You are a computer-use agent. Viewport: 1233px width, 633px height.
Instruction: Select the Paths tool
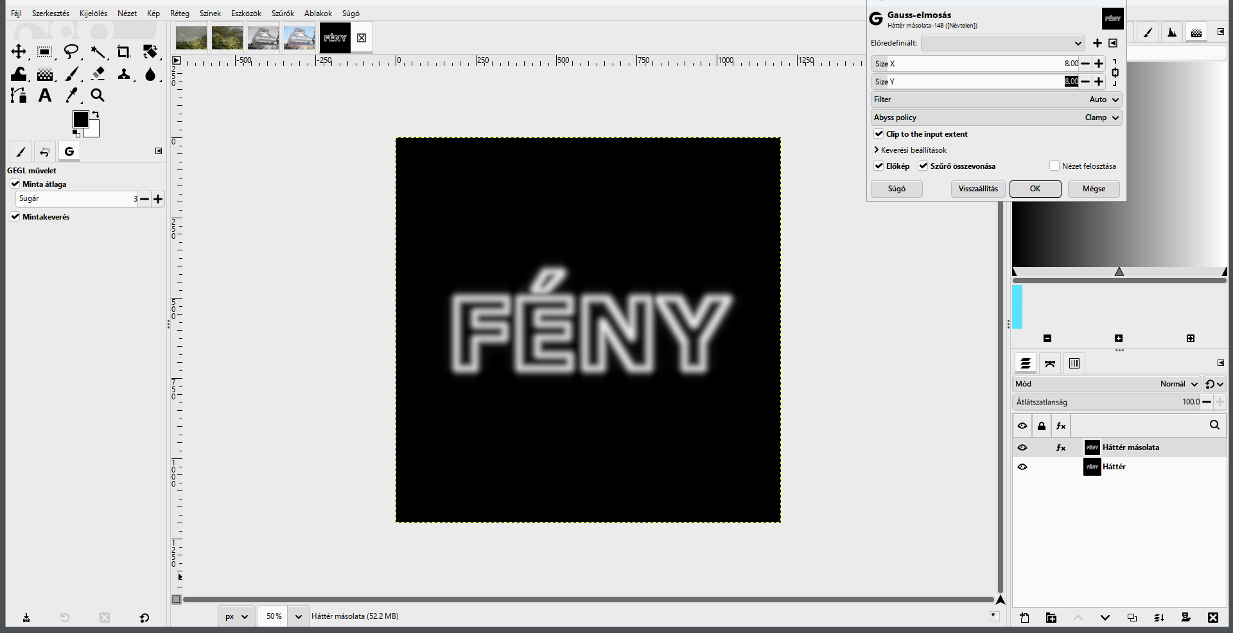(19, 96)
